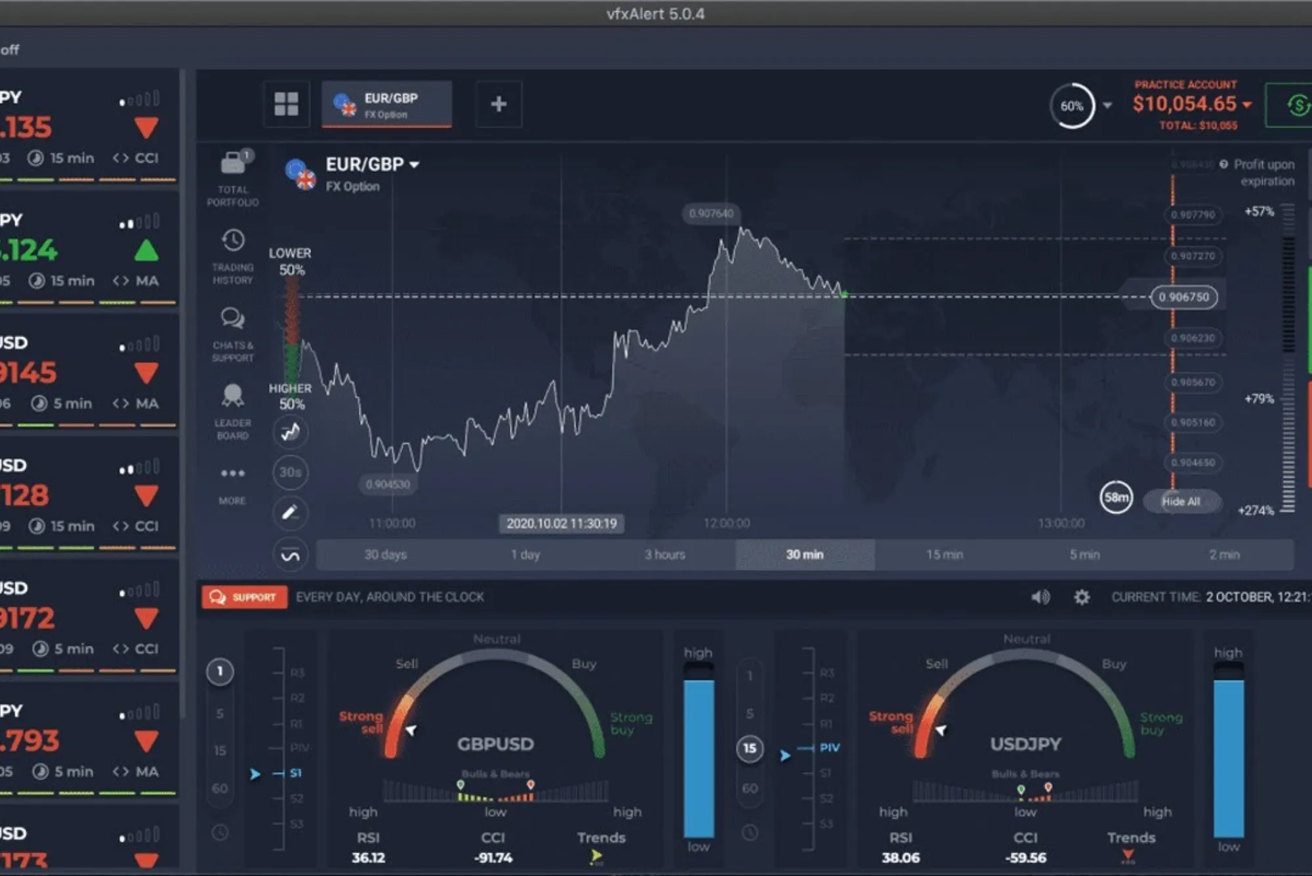Click TOTAL: $10,055 balance text
The height and width of the screenshot is (876, 1312).
coord(1199,125)
